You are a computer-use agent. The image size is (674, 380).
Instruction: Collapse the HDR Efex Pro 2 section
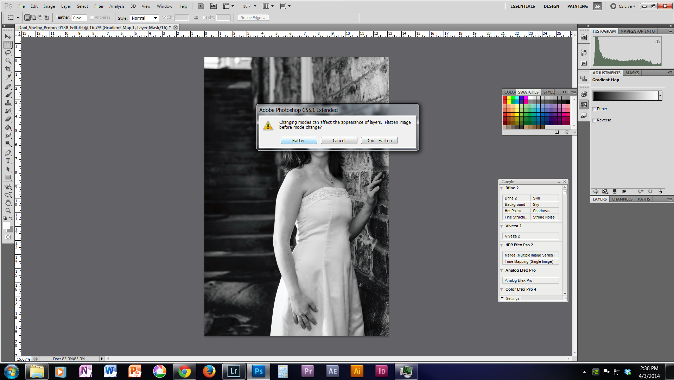tap(502, 245)
